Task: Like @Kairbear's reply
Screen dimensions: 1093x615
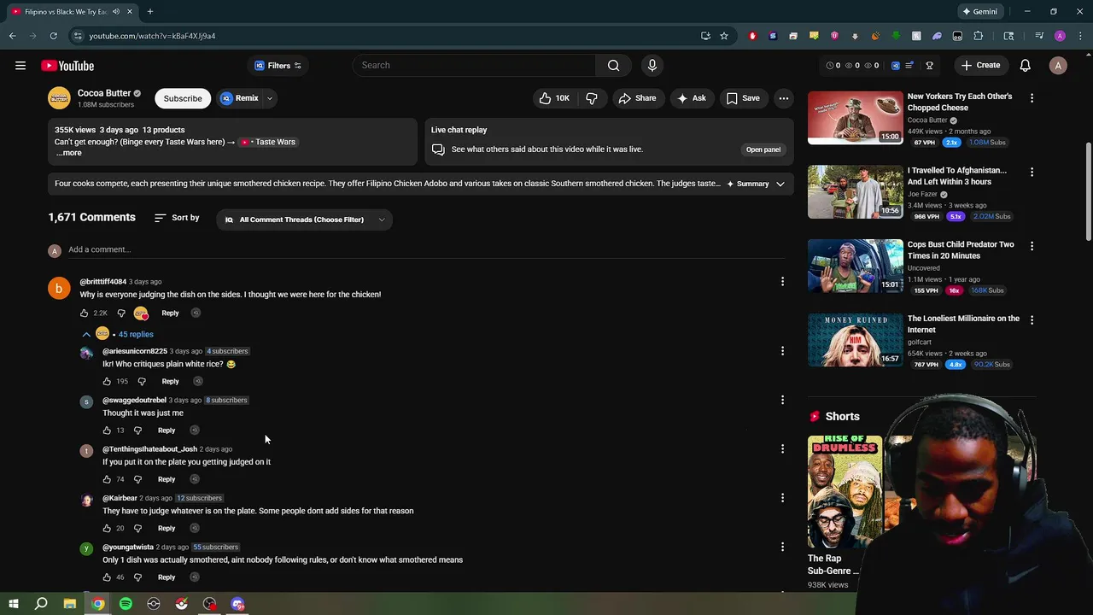Action: tap(107, 529)
